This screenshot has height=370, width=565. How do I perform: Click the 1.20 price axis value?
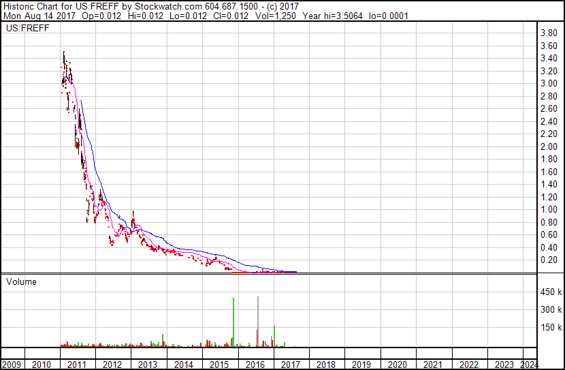click(x=549, y=197)
